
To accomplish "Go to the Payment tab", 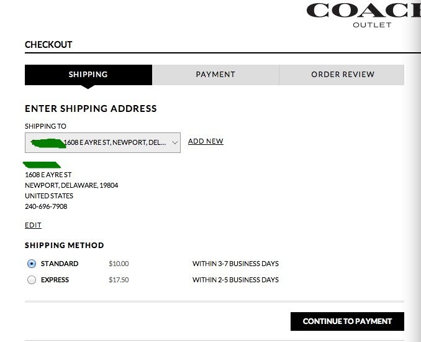I will (x=215, y=75).
